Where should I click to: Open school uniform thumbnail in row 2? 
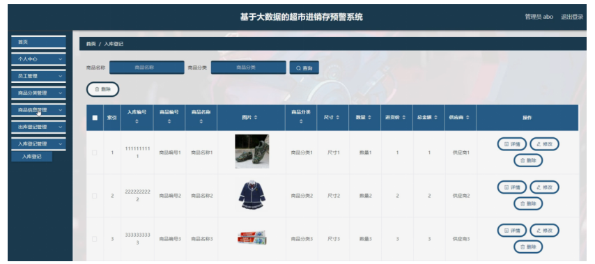coord(252,195)
